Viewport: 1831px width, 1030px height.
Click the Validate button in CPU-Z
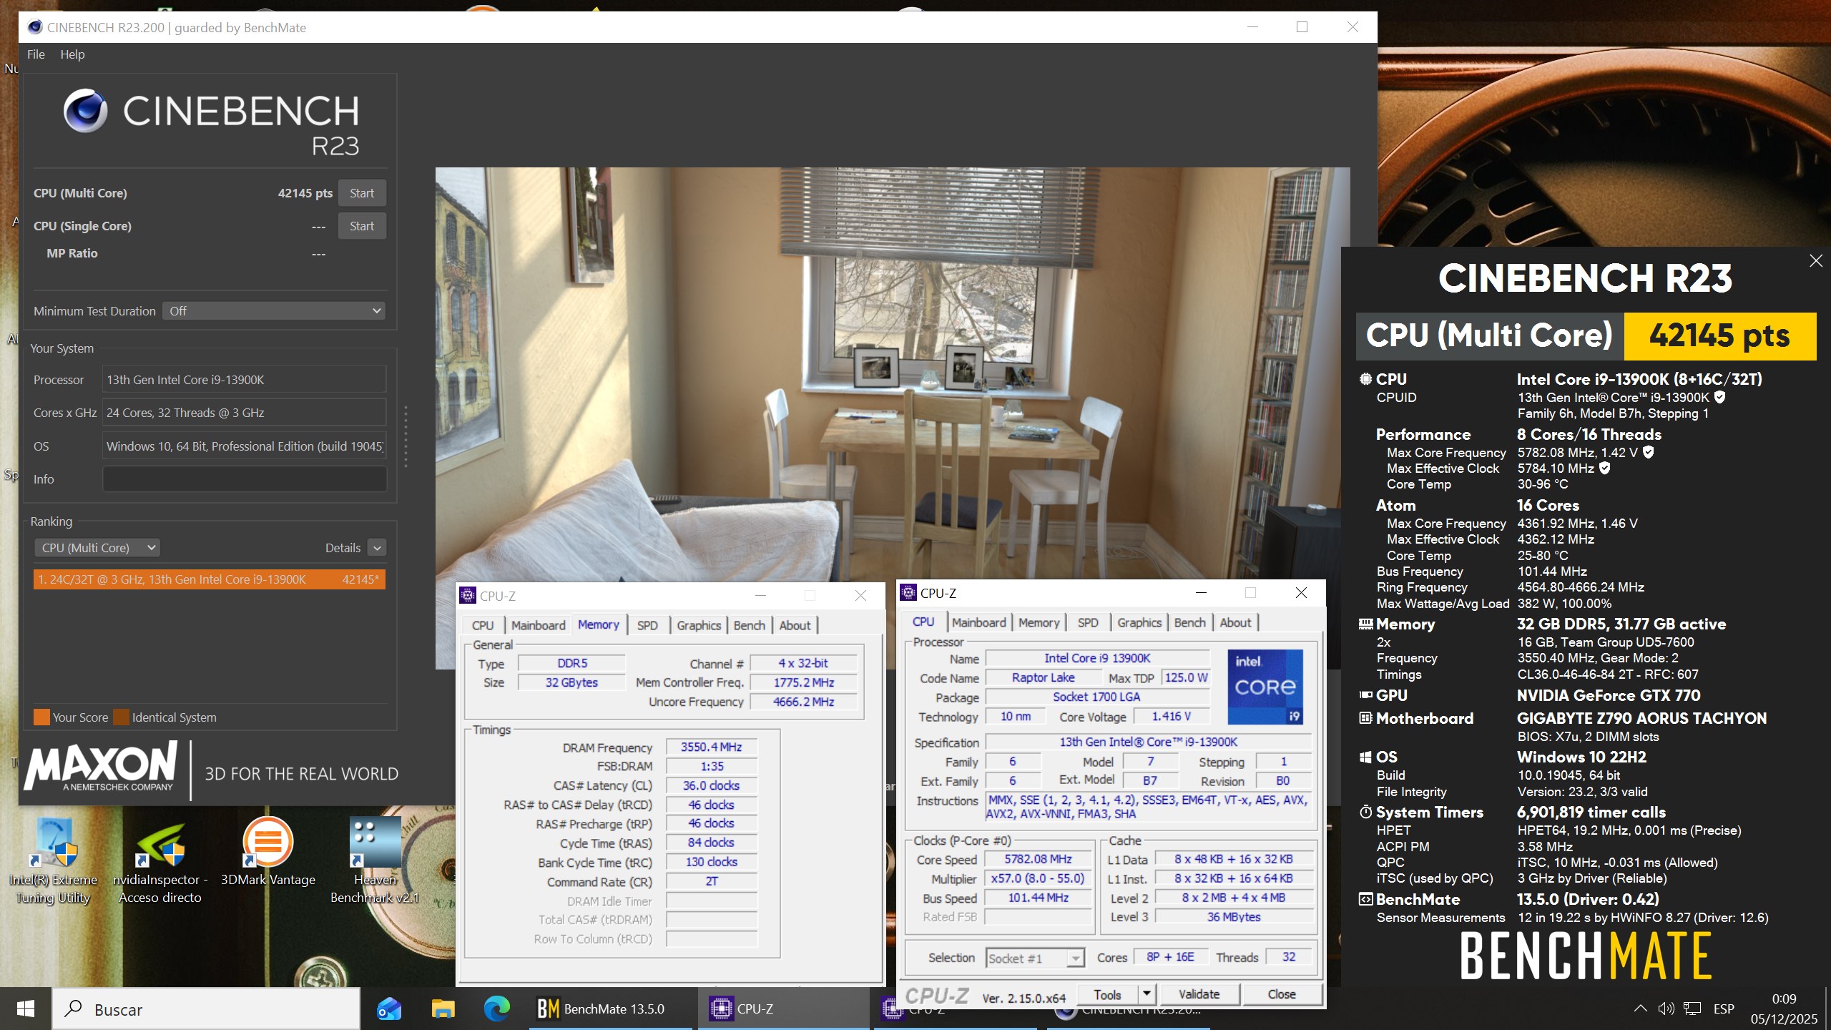[x=1199, y=994]
